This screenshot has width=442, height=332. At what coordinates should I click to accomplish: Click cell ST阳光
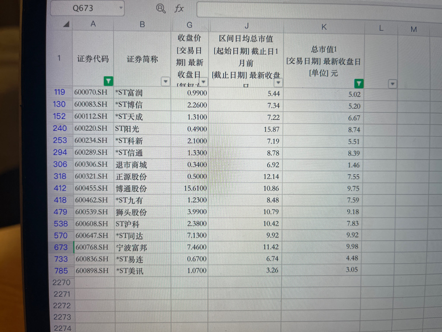click(x=142, y=129)
